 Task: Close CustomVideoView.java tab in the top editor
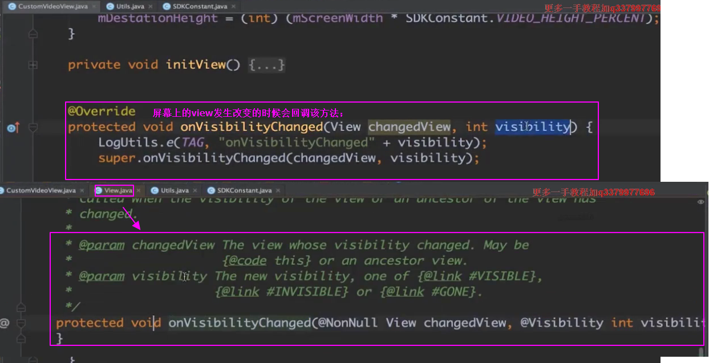pyautogui.click(x=93, y=7)
